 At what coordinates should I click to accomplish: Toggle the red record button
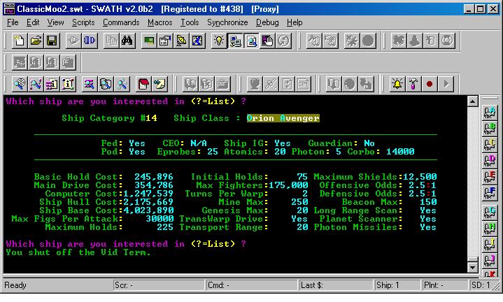click(x=429, y=85)
